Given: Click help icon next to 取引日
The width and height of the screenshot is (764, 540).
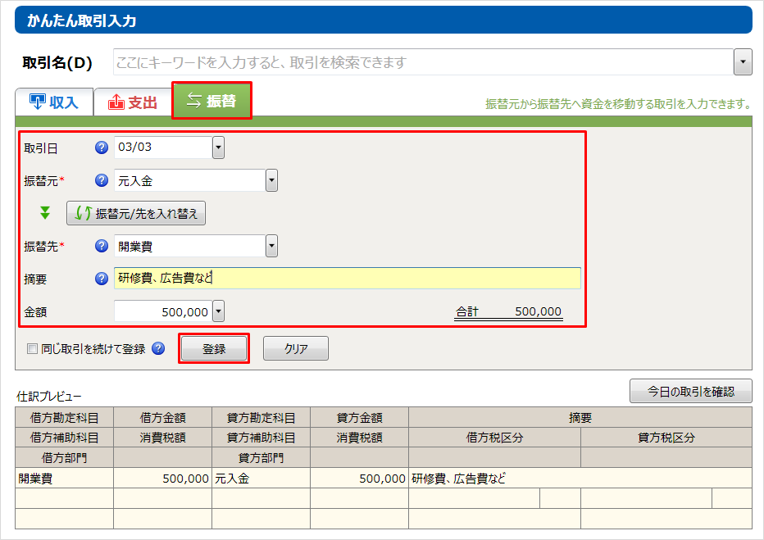Looking at the screenshot, I should tap(102, 147).
